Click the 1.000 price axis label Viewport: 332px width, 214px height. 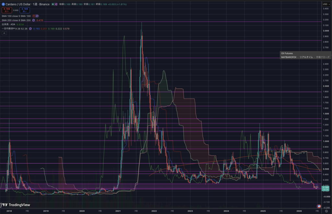click(326, 141)
